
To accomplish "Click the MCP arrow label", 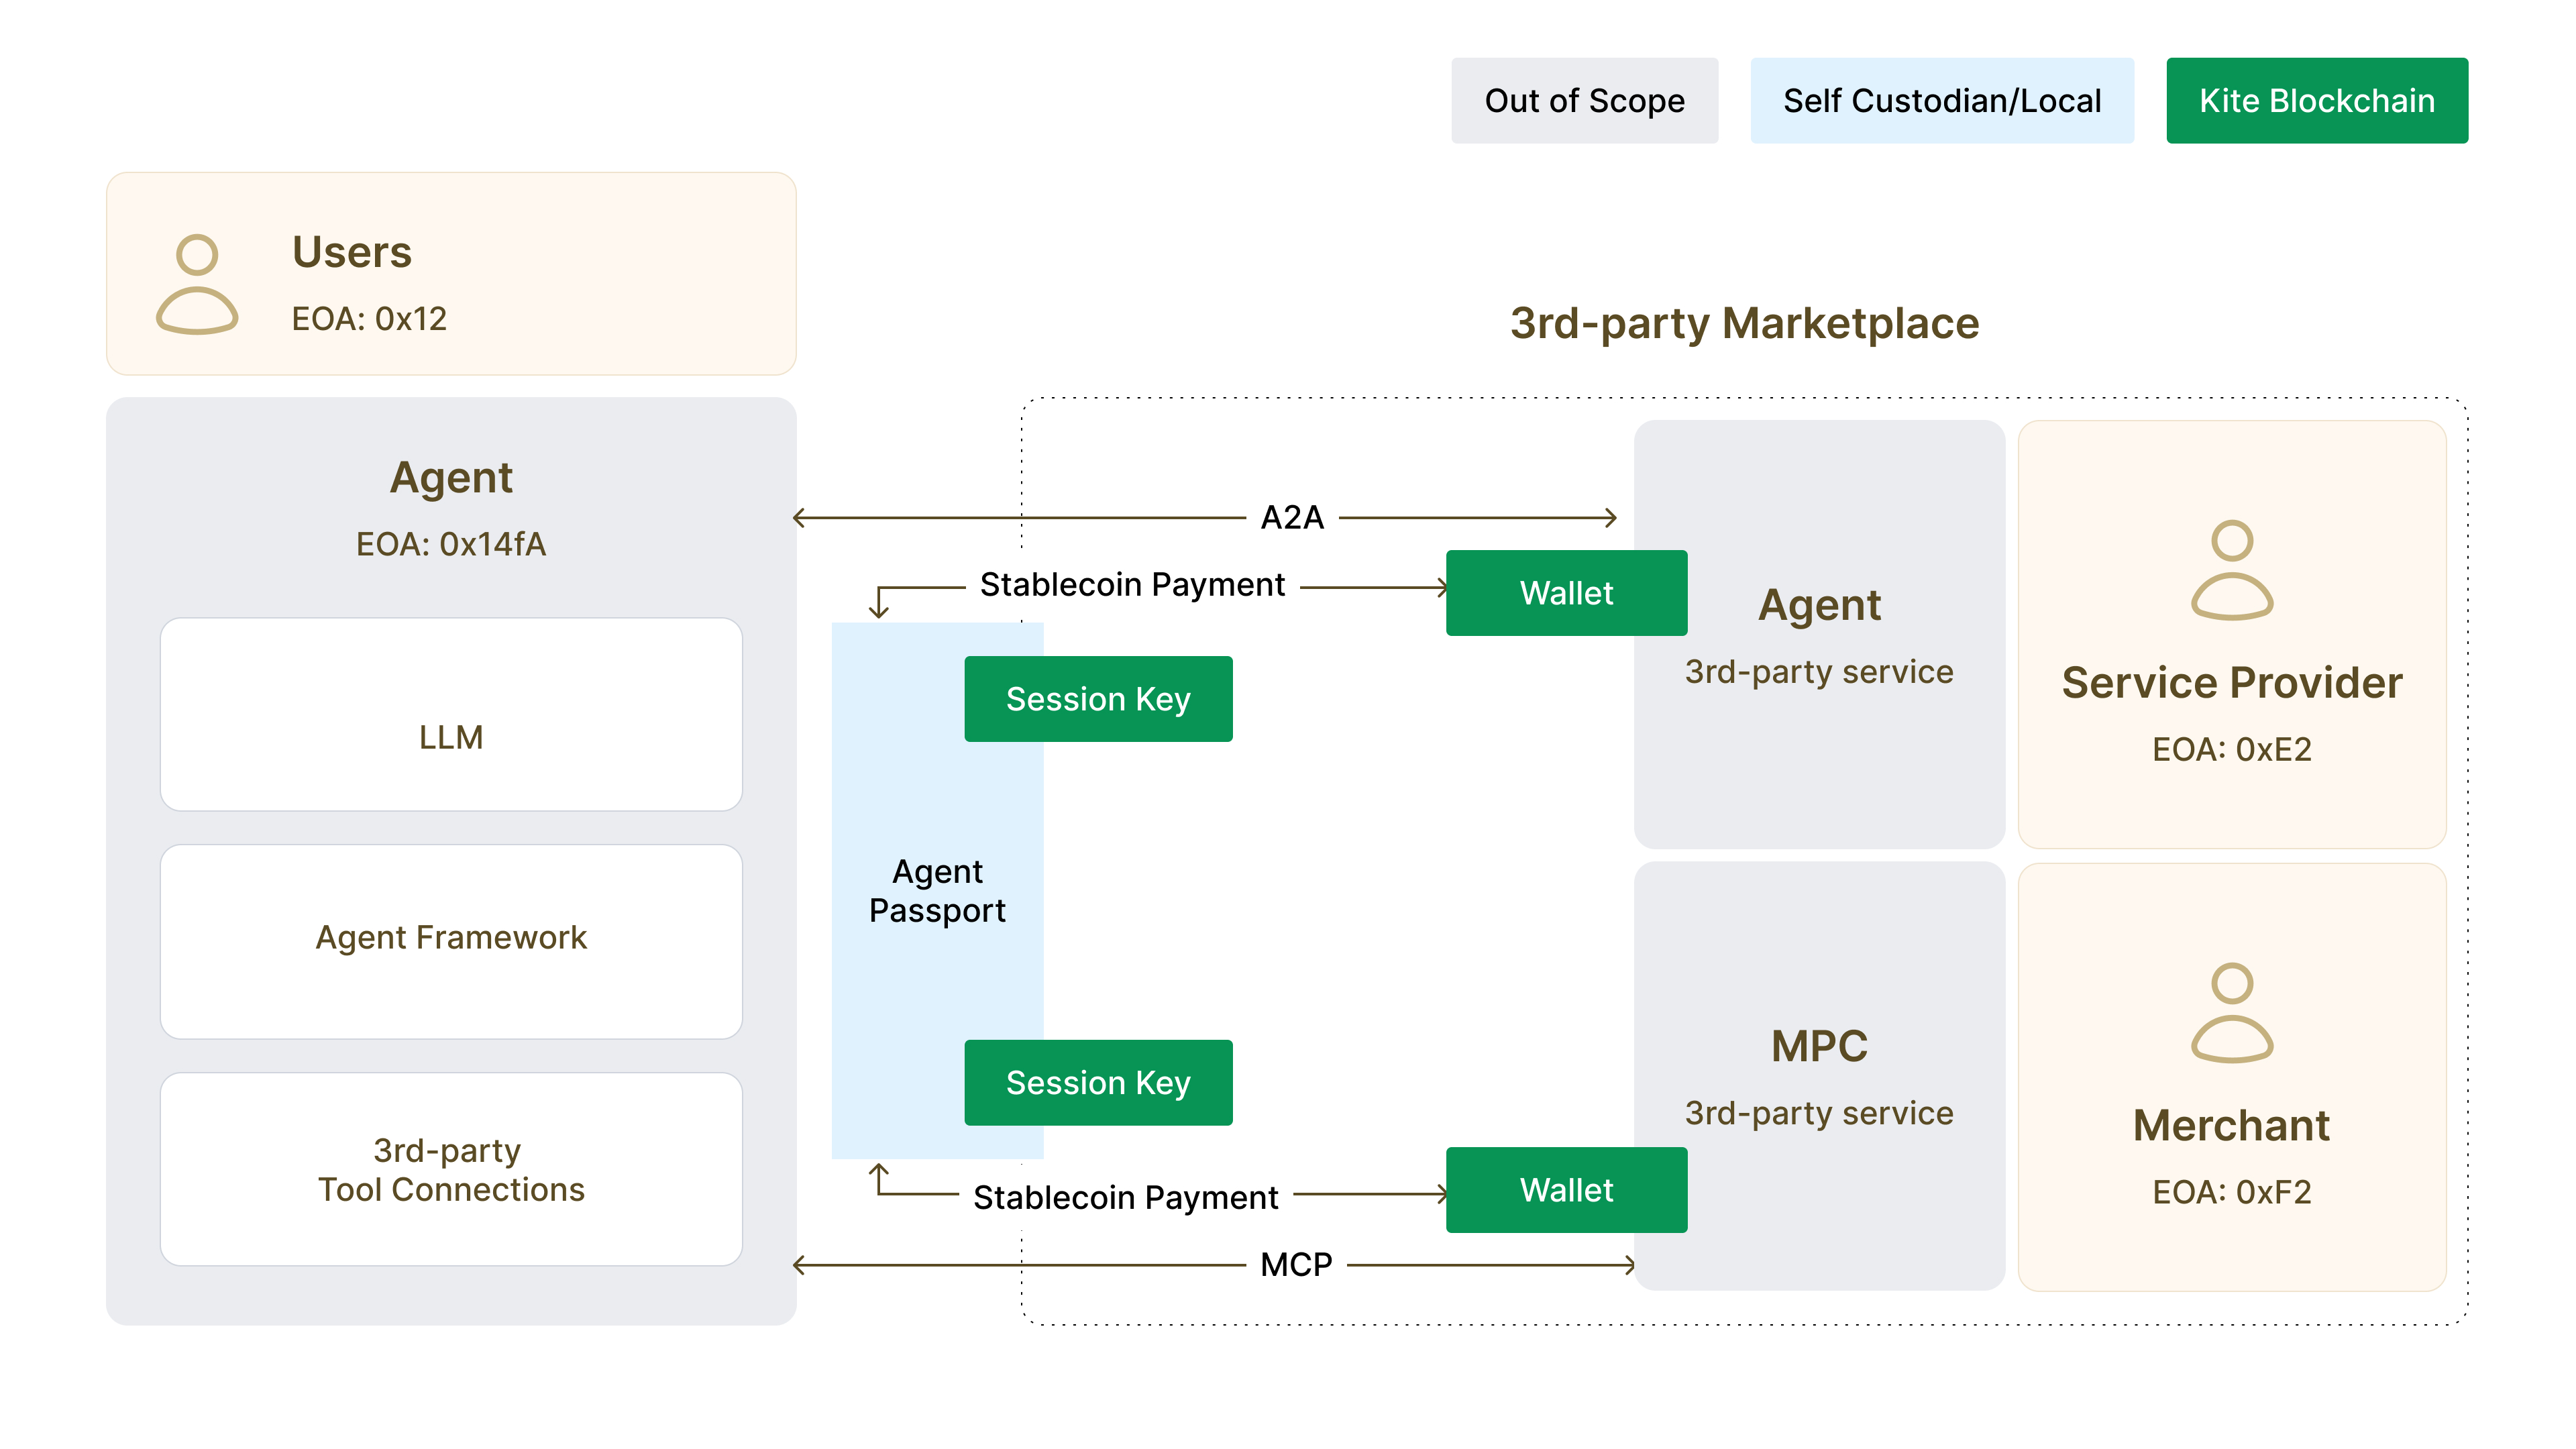I will click(1296, 1265).
